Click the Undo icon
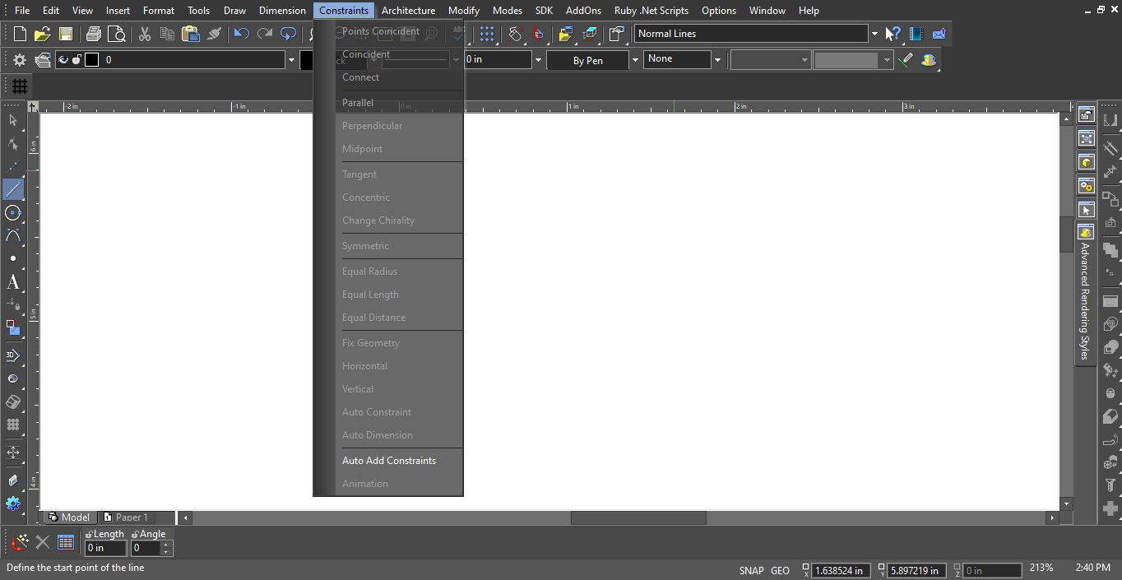Screen dimensions: 1122x580 pos(240,34)
